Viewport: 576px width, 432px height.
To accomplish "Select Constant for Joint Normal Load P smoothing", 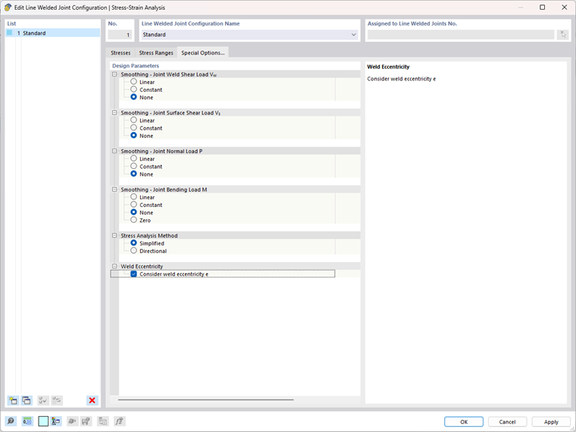I will (x=133, y=166).
